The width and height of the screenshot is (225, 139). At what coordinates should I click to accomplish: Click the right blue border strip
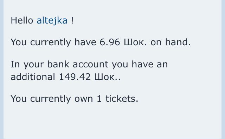tap(223, 69)
